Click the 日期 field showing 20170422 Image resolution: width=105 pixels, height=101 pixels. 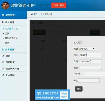pyautogui.click(x=91, y=61)
